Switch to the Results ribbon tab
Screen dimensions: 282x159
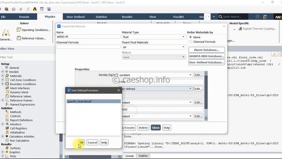tap(127, 17)
